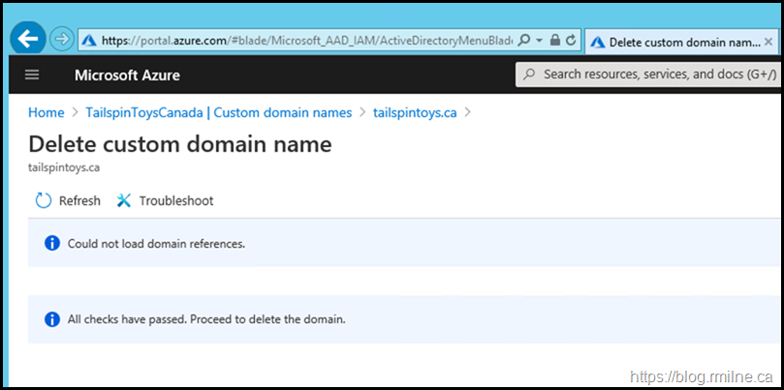This screenshot has height=390, width=784.
Task: Reload page using address bar refresh icon
Action: coord(571,41)
